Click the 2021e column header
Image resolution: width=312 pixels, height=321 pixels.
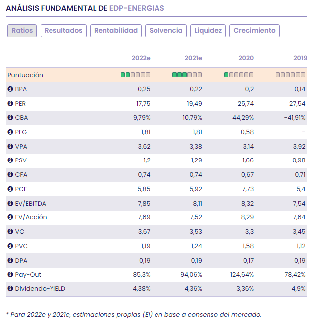tap(193, 58)
